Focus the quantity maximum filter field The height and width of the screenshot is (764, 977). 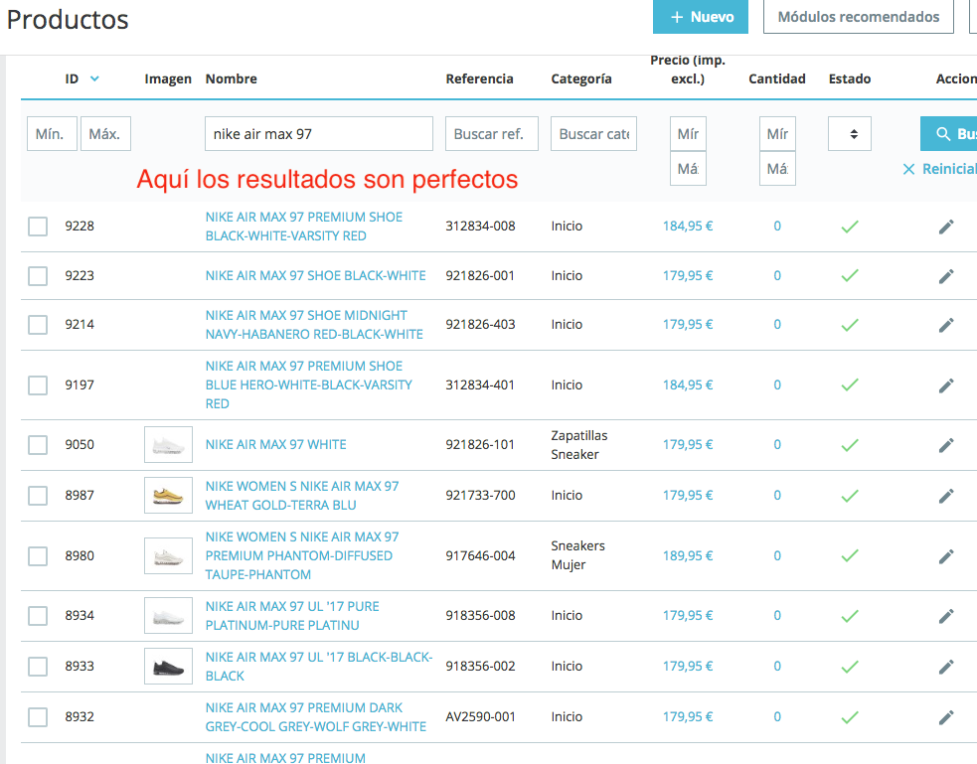coord(777,169)
